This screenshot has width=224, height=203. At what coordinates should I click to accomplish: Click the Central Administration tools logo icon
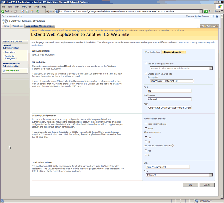[x=5, y=21]
